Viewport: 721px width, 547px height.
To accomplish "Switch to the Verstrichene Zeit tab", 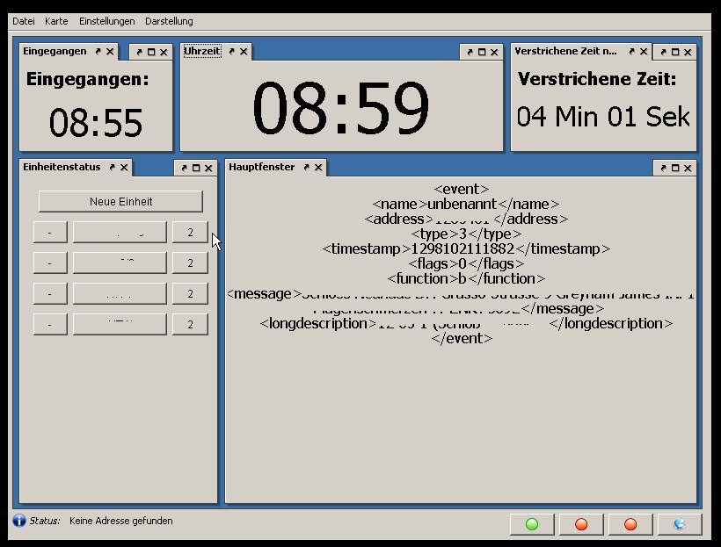I will [565, 52].
